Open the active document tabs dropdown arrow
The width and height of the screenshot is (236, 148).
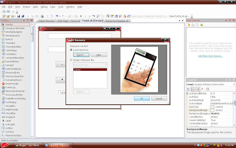pyautogui.click(x=180, y=21)
